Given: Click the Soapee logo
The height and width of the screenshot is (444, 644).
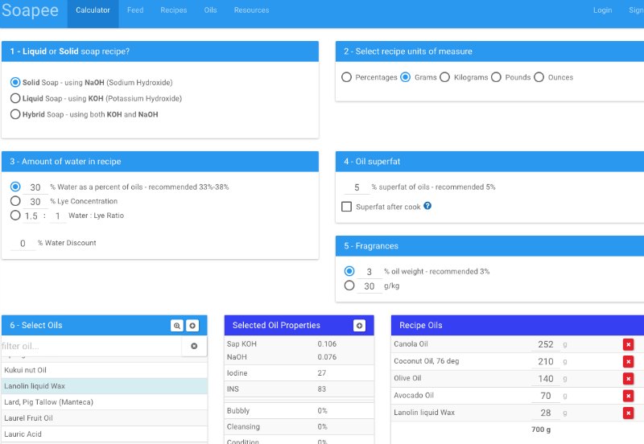Looking at the screenshot, I should tap(30, 10).
